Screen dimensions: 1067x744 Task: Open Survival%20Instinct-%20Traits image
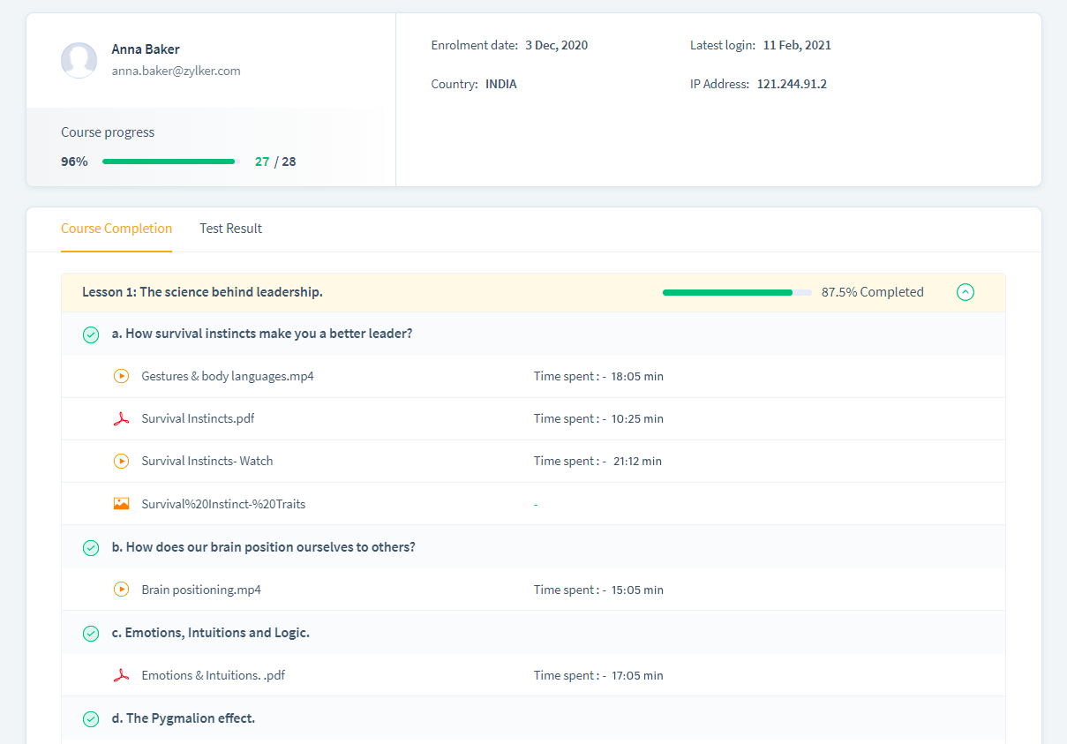click(223, 504)
